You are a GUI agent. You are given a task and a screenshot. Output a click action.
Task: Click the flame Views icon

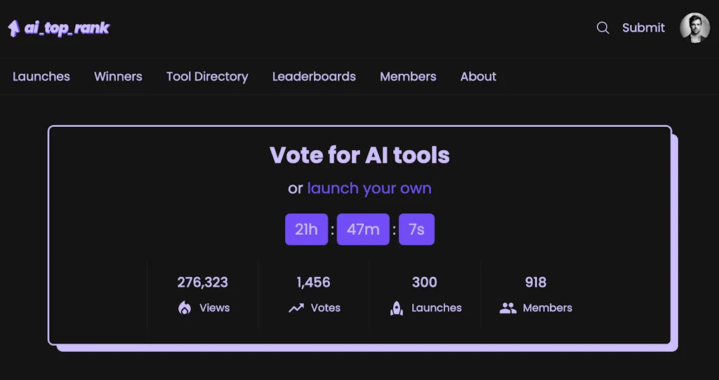[185, 308]
